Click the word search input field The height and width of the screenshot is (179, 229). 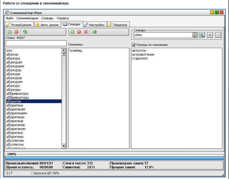[36, 43]
